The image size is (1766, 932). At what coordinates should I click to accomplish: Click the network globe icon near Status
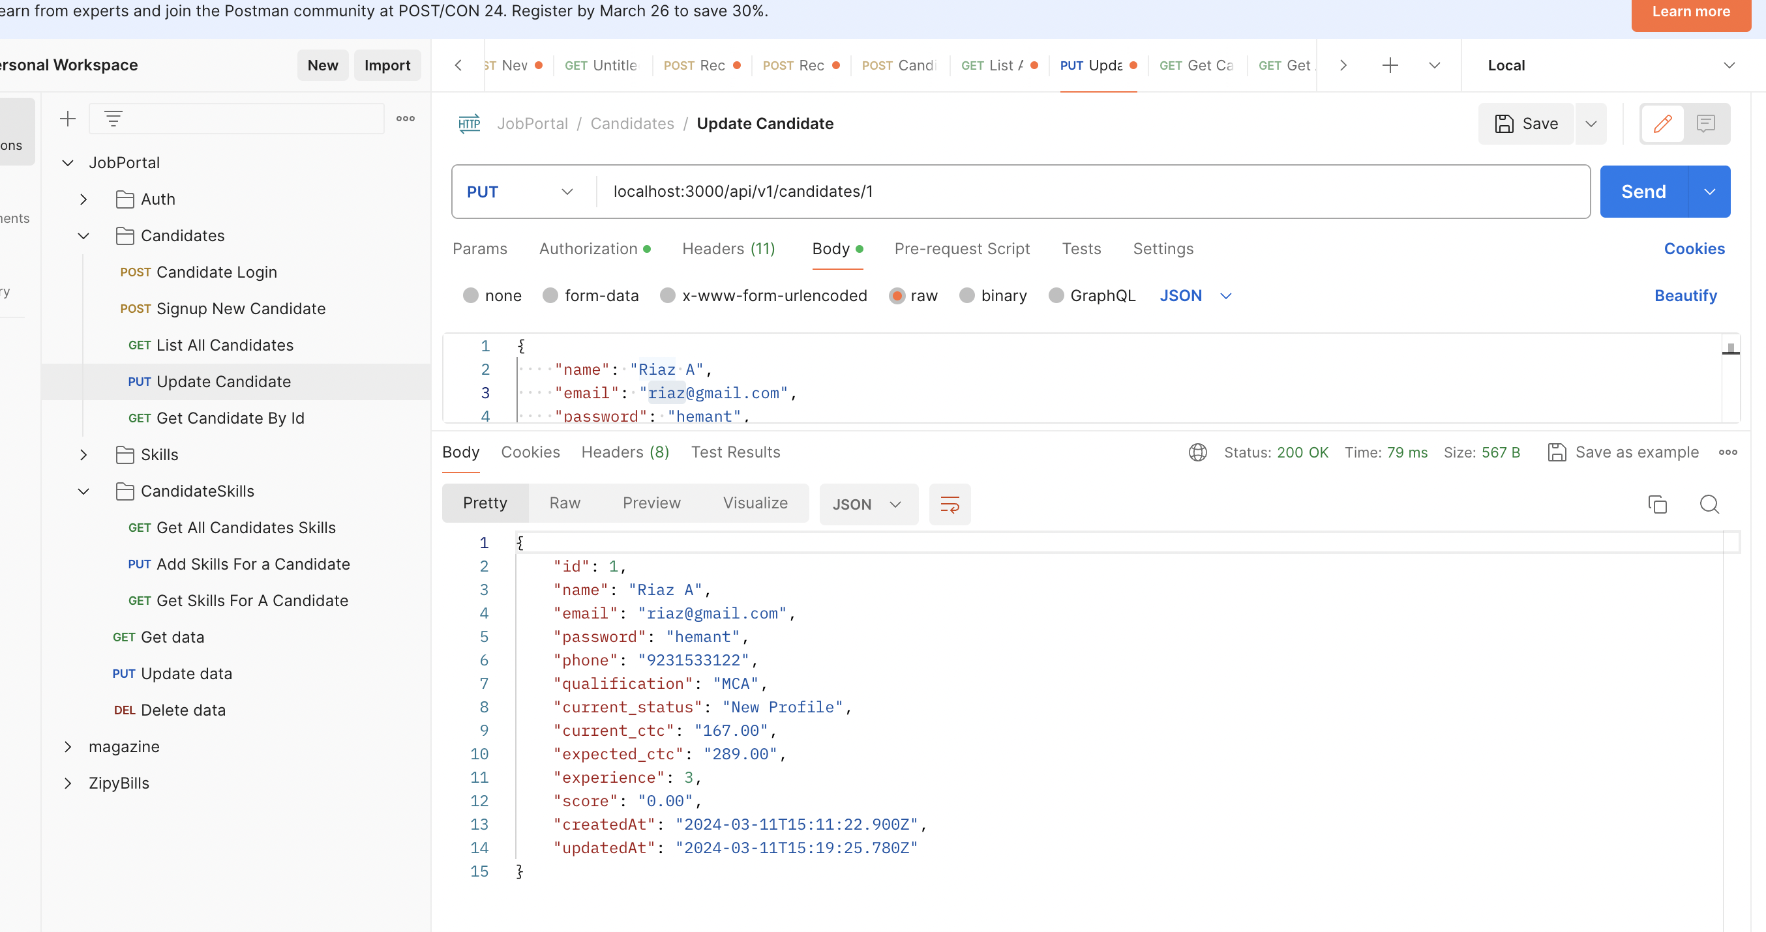[1198, 452]
